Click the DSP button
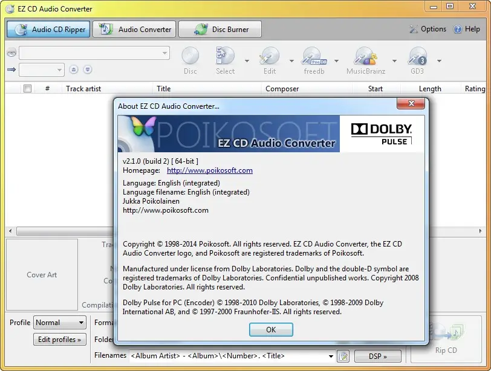The image size is (491, 371). click(x=378, y=356)
